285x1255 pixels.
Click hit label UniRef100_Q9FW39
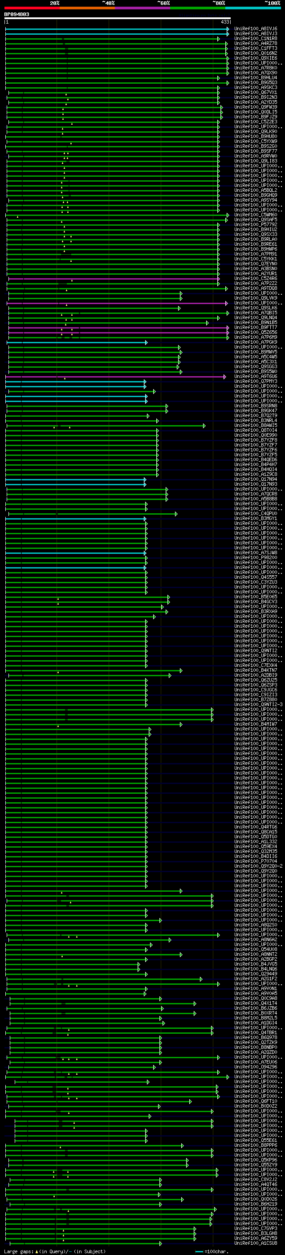click(256, 107)
